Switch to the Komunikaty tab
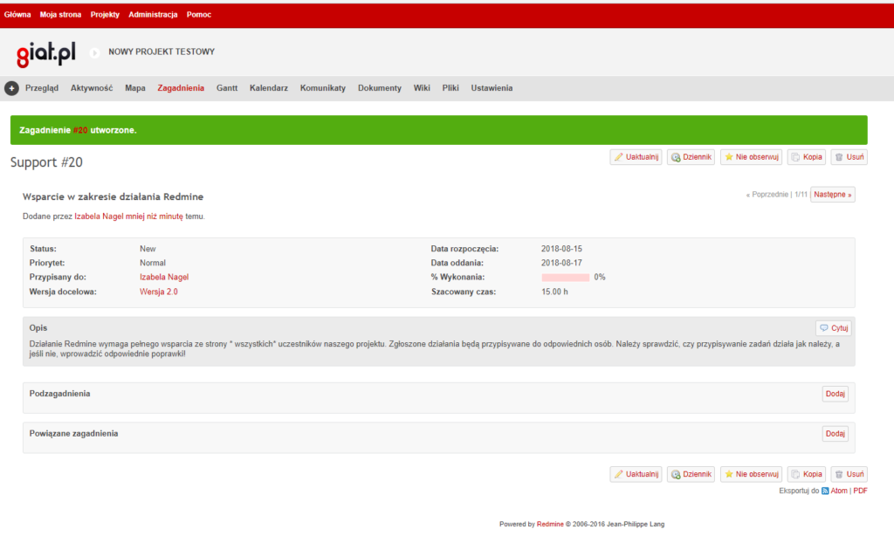The height and width of the screenshot is (543, 894). (x=323, y=88)
